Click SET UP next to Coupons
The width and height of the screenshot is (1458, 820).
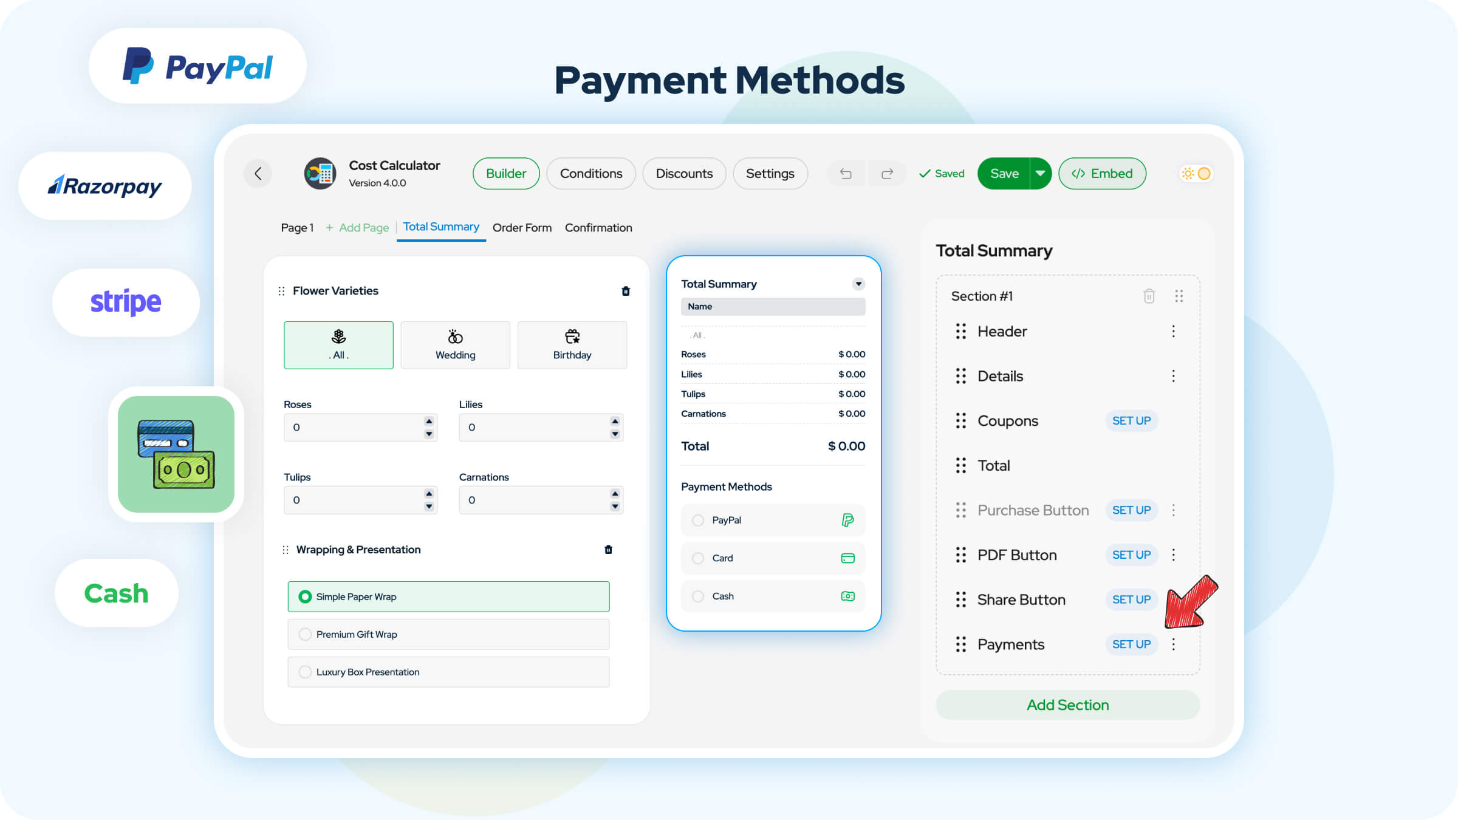click(1131, 421)
